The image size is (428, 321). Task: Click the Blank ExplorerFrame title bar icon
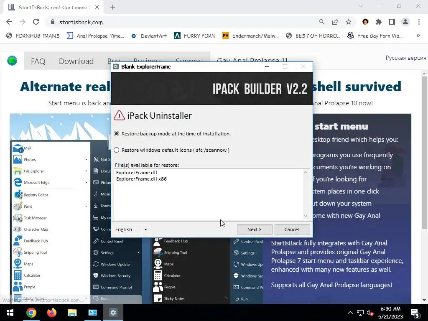coord(116,66)
